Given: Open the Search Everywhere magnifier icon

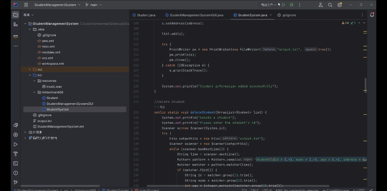Looking at the screenshot, I should [330, 5].
